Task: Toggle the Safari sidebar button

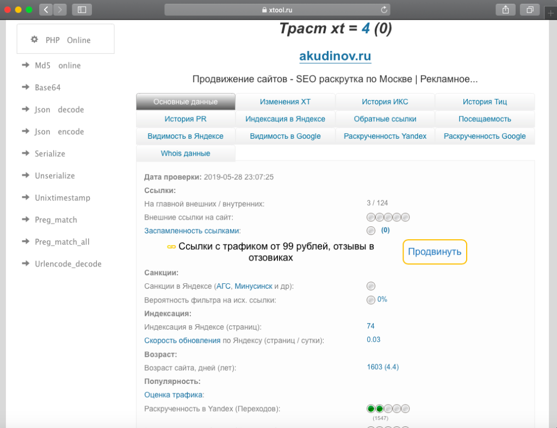Action: coord(82,10)
